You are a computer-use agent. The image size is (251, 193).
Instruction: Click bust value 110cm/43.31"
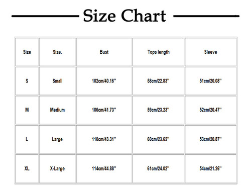pos(104,139)
